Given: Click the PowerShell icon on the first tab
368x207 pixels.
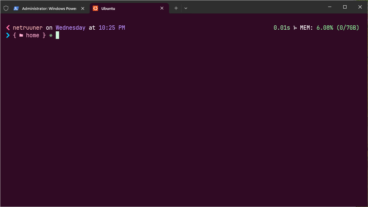Looking at the screenshot, I should click(x=16, y=8).
